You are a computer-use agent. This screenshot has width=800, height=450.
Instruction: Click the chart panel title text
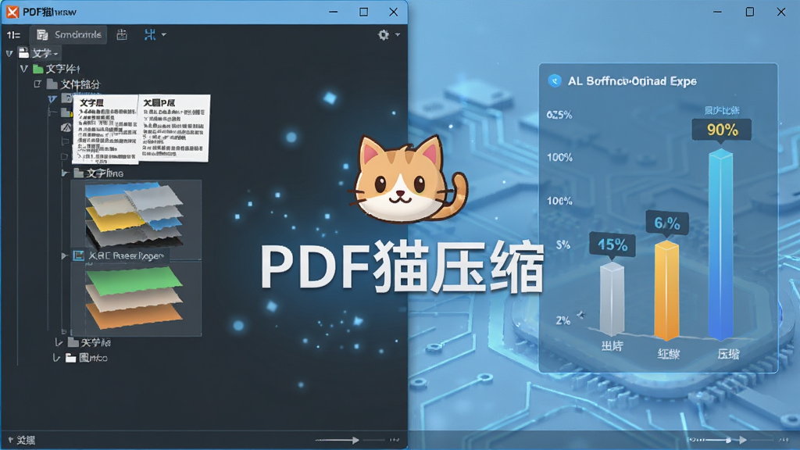tap(632, 81)
